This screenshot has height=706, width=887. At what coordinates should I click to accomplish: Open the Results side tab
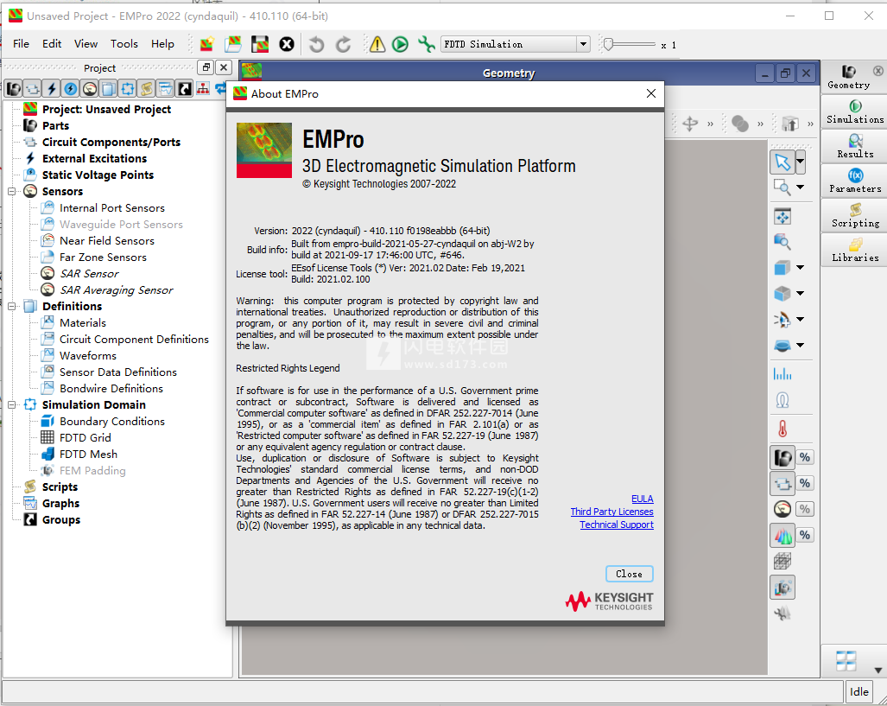855,146
